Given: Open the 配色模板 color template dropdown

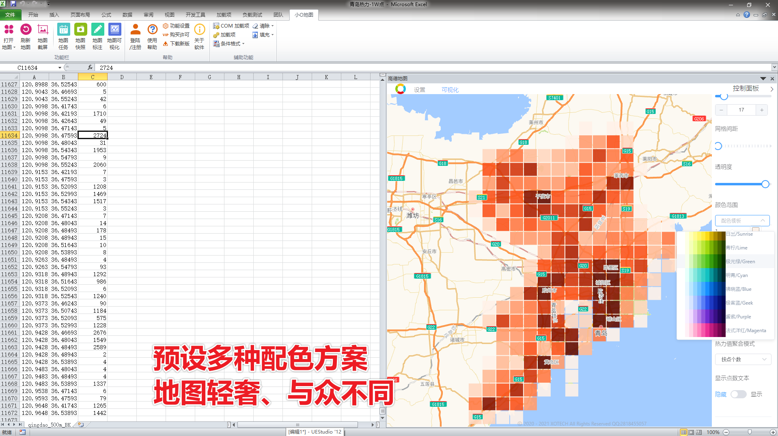Looking at the screenshot, I should click(742, 221).
